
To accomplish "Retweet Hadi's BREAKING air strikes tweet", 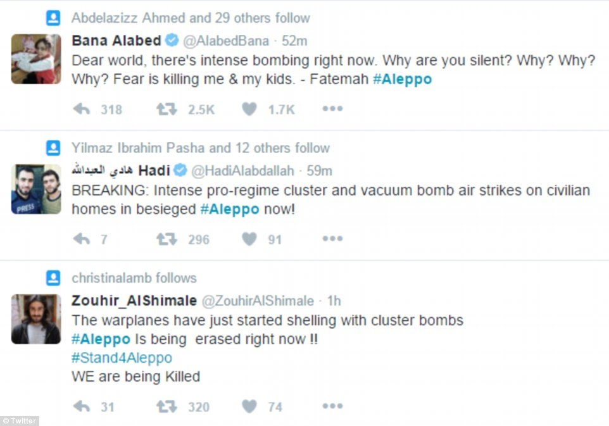I will (x=166, y=239).
